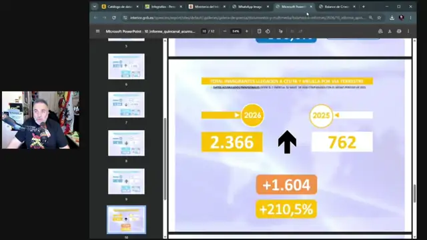This screenshot has width=427, height=240.
Task: Click the webcam video overlay
Action: click(x=41, y=120)
